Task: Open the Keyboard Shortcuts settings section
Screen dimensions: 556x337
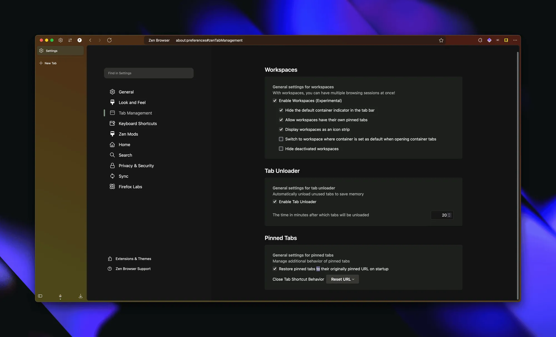Action: [138, 124]
